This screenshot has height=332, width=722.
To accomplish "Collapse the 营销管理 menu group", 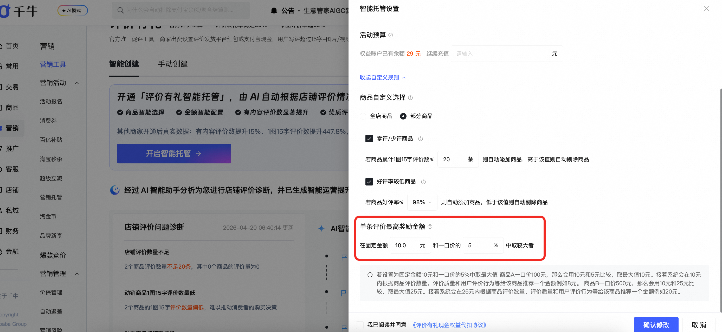I will pyautogui.click(x=77, y=274).
